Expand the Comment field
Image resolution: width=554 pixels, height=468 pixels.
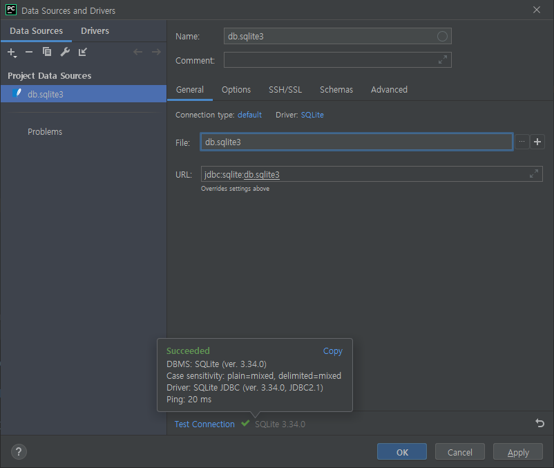coord(442,59)
